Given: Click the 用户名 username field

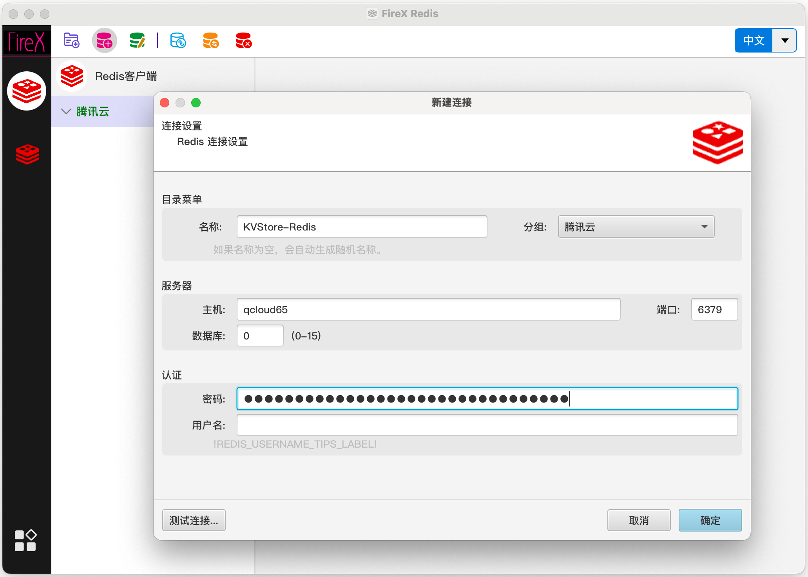Looking at the screenshot, I should (x=487, y=425).
